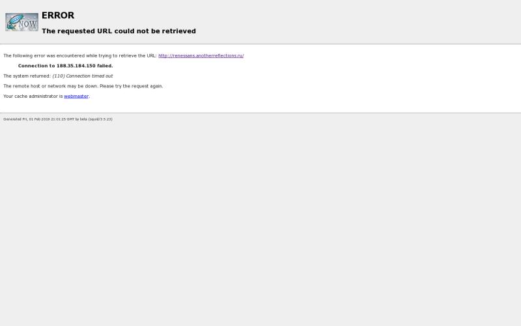Click "Your cache administrator is" text
521x326 pixels.
(33, 96)
